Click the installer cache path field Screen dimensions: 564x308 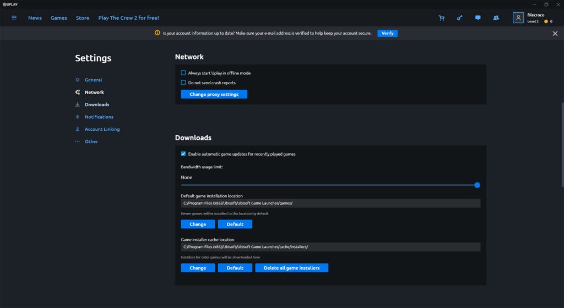click(x=330, y=247)
